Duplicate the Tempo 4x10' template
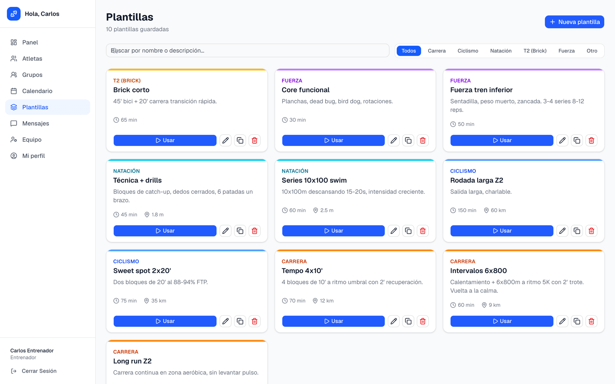This screenshot has height=384, width=615. pos(409,321)
